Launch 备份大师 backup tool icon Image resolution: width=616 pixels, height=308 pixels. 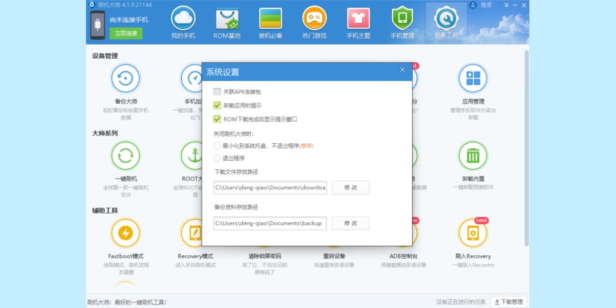point(126,79)
